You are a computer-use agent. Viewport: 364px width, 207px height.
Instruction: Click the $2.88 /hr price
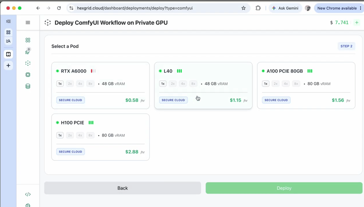(x=135, y=152)
